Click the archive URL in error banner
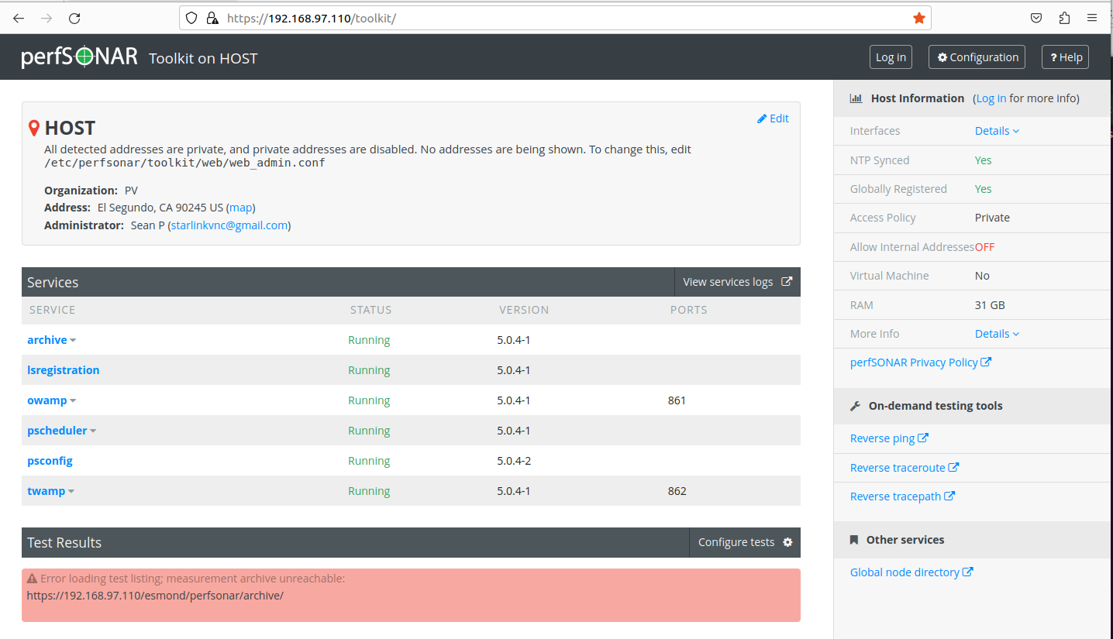The image size is (1113, 639). [155, 596]
